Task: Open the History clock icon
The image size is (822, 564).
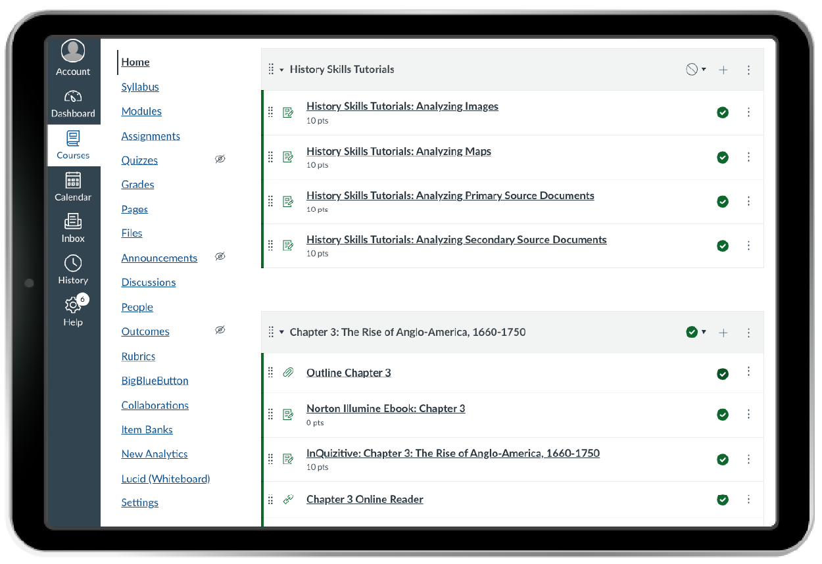Action: [x=73, y=264]
